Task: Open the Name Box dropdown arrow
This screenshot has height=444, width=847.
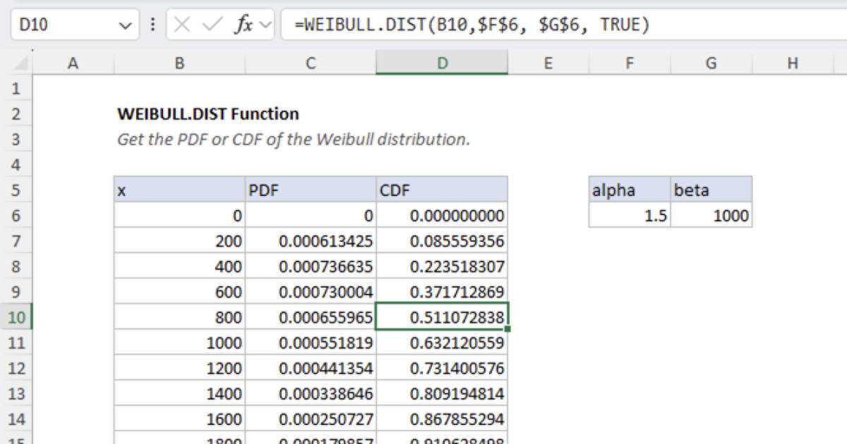Action: (126, 25)
